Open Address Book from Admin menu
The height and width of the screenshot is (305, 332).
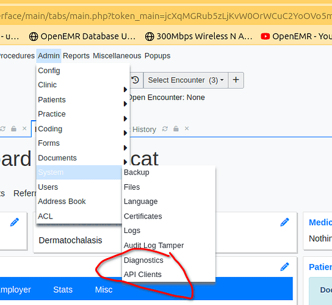tap(62, 201)
